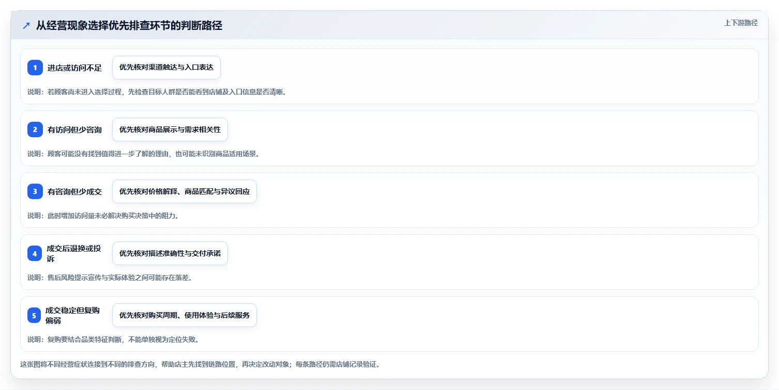Click explanation 此时增加访问量未必解决购买决策中的阻力
This screenshot has height=390, width=779.
coord(103,216)
